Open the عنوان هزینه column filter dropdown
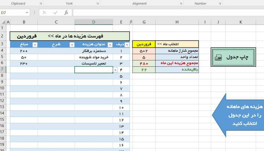The width and height of the screenshot is (264, 151). coord(110,45)
